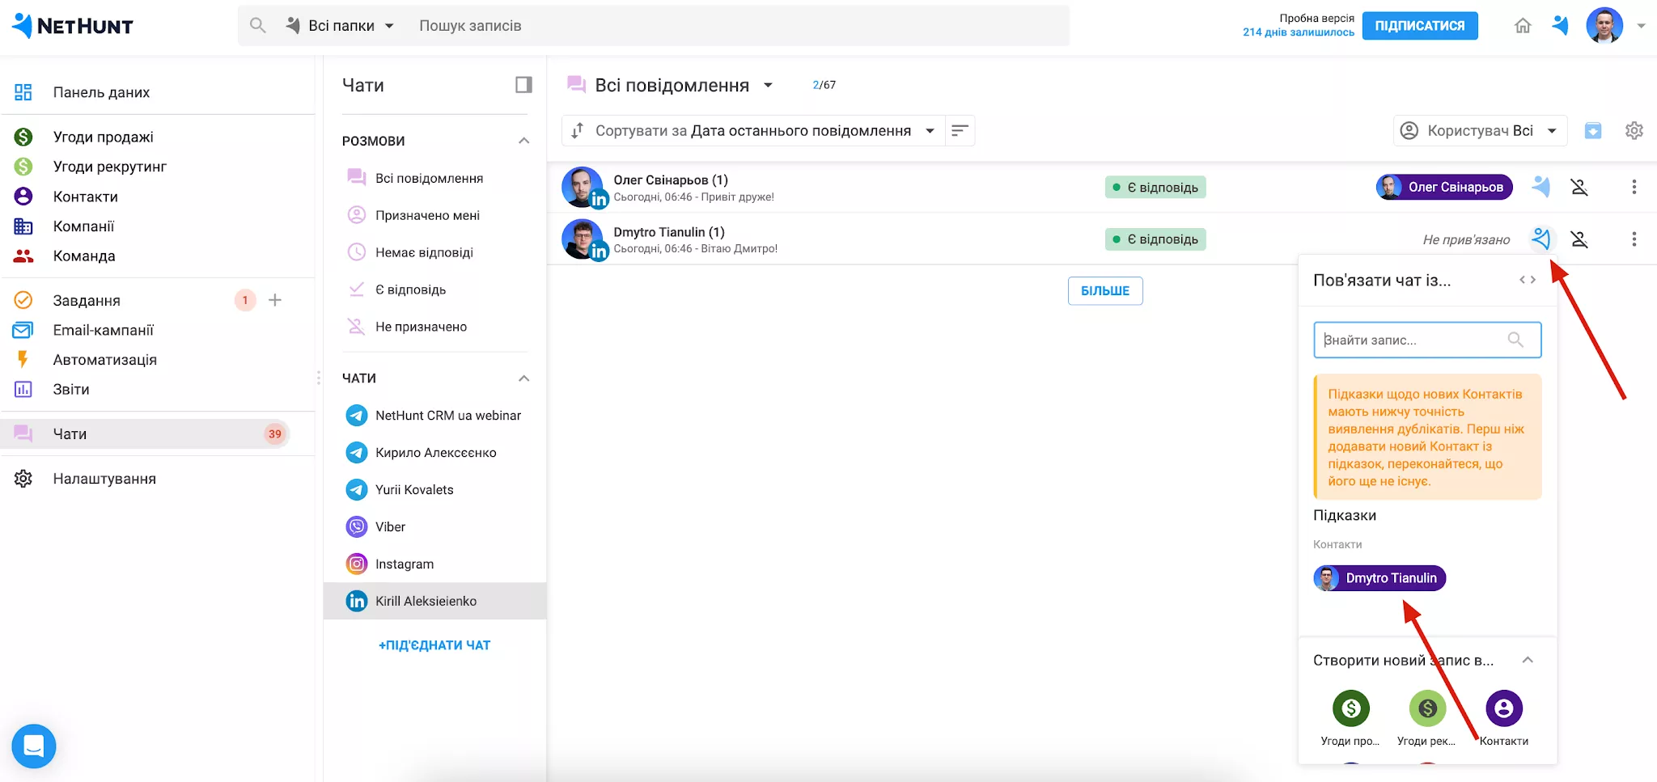
Task: Select suggested contact Dmytro Tianulin chip
Action: point(1379,578)
